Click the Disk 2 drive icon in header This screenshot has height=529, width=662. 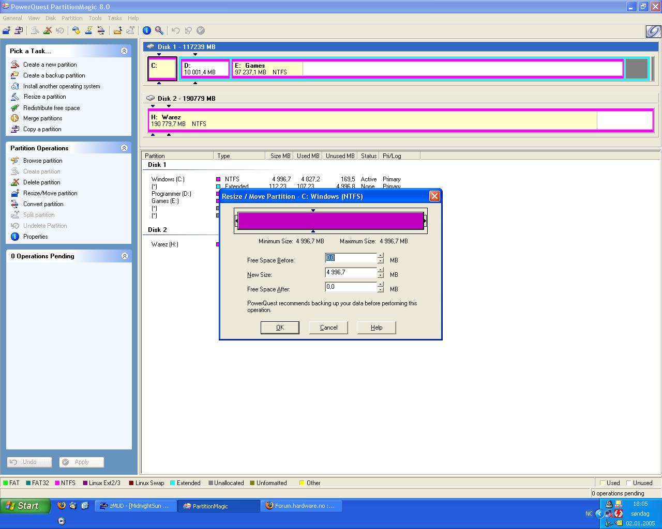click(x=151, y=98)
